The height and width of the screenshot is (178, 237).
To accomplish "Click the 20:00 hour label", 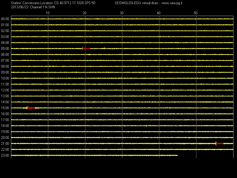I will 5,138.
